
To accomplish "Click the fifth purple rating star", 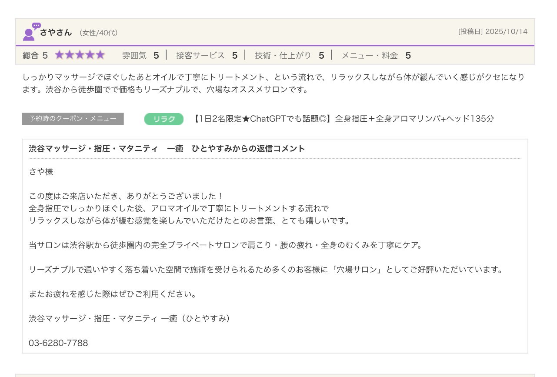I will pos(100,55).
